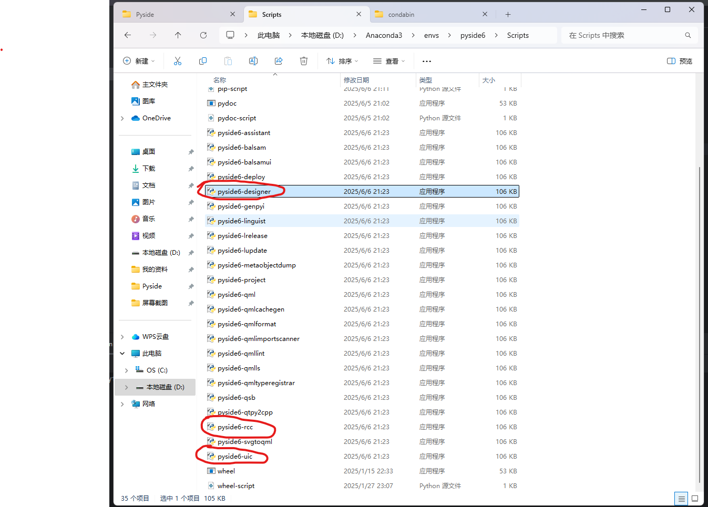Refresh the Scripts folder view
The image size is (708, 507).
tap(203, 35)
